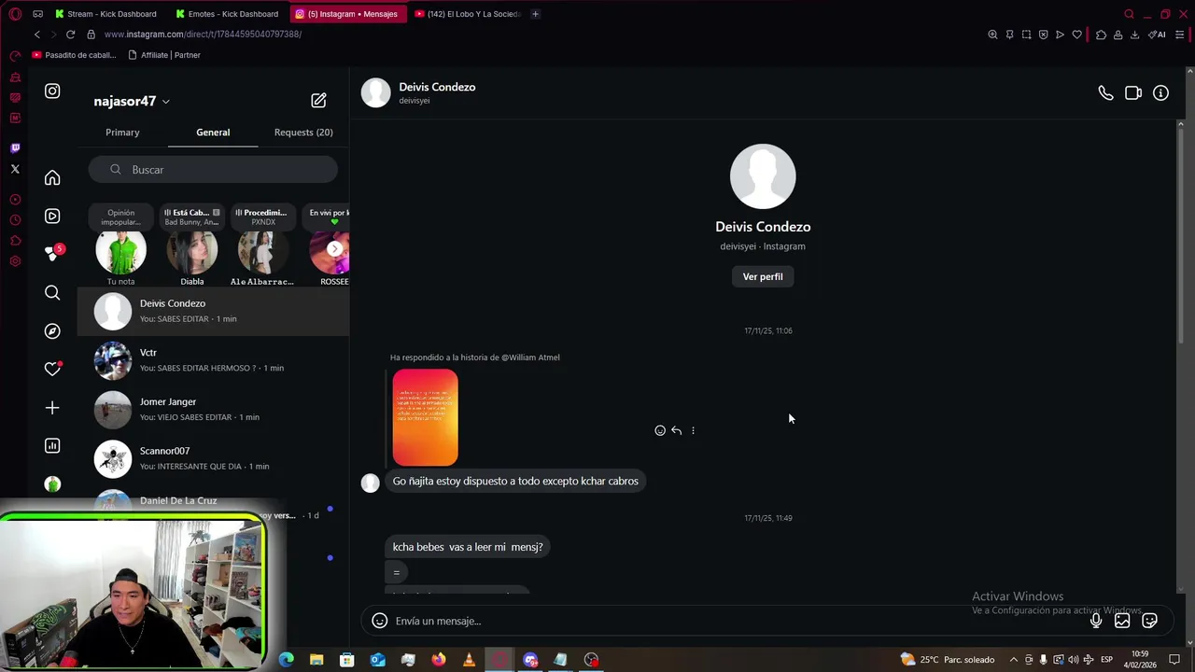Open Affiliate | Partner bookmark

(164, 55)
